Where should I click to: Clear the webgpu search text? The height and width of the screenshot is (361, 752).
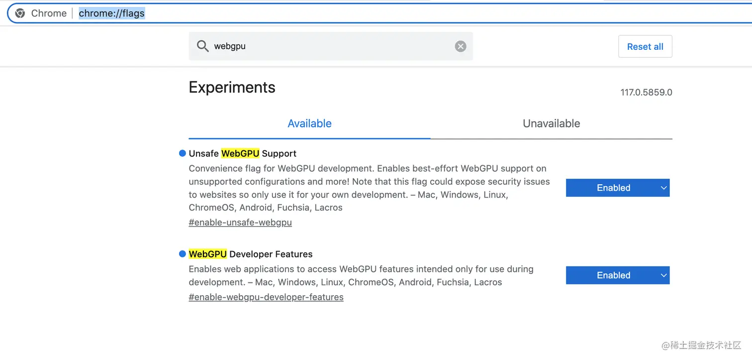click(x=461, y=46)
